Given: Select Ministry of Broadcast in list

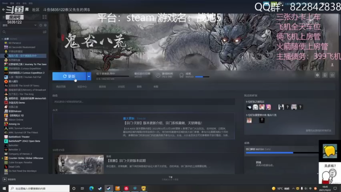Looking at the screenshot, I should pos(27,90).
